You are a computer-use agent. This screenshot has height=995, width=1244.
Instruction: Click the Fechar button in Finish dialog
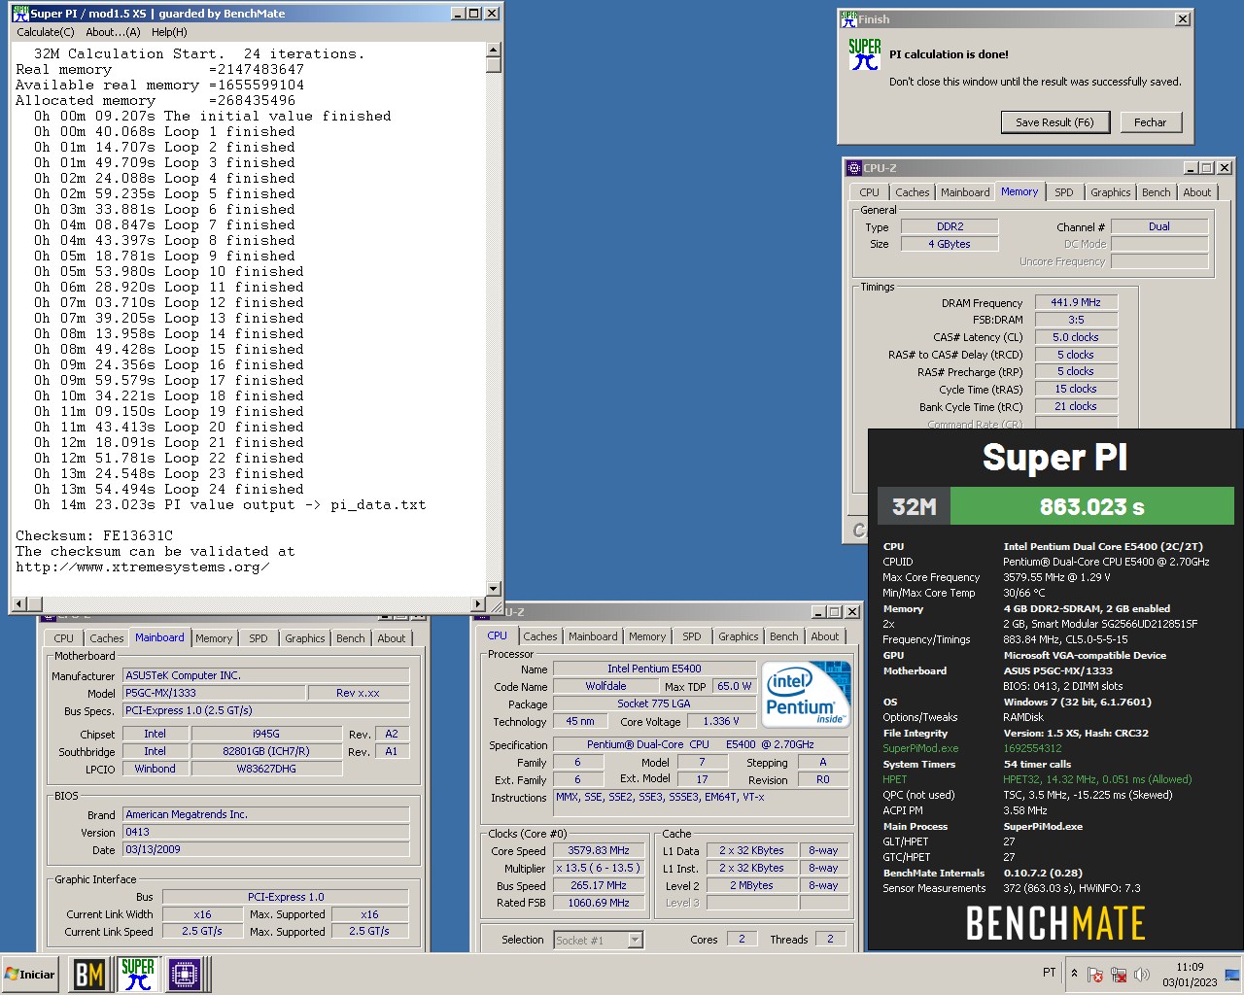coord(1150,122)
